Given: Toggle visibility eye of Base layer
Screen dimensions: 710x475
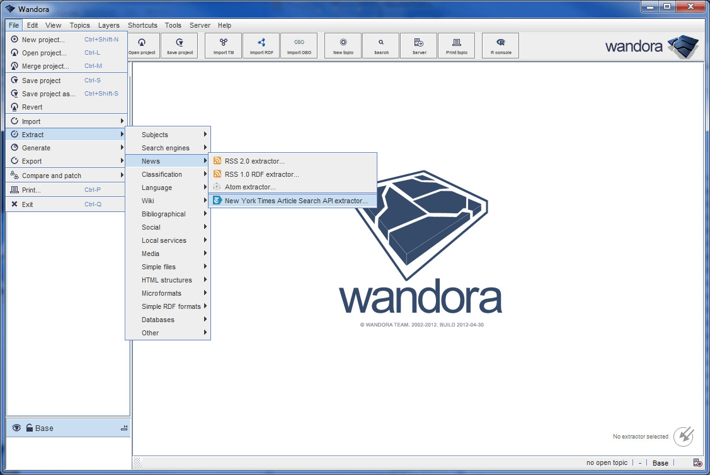Looking at the screenshot, I should click(x=16, y=428).
